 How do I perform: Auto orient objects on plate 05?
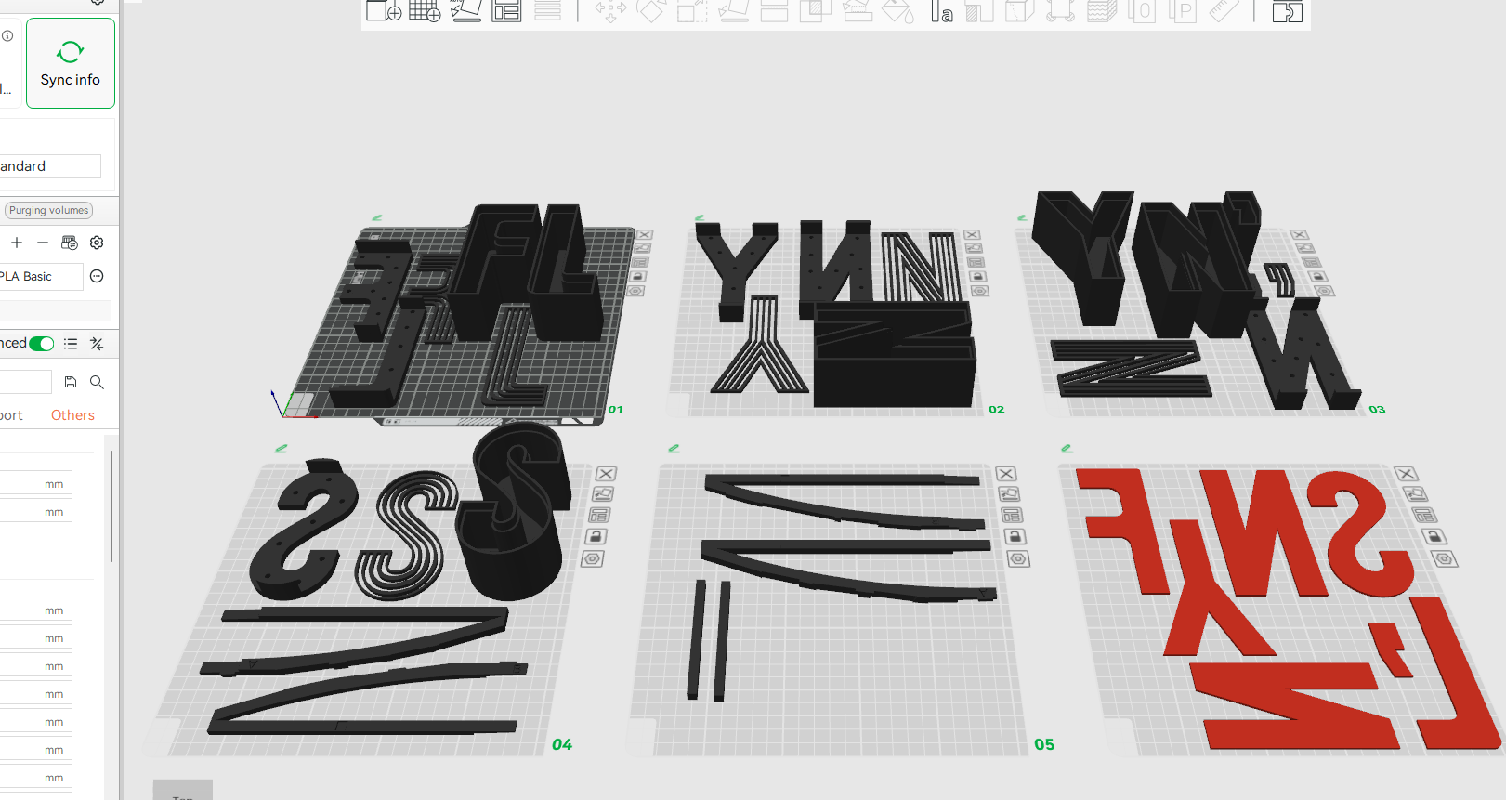(x=1008, y=494)
